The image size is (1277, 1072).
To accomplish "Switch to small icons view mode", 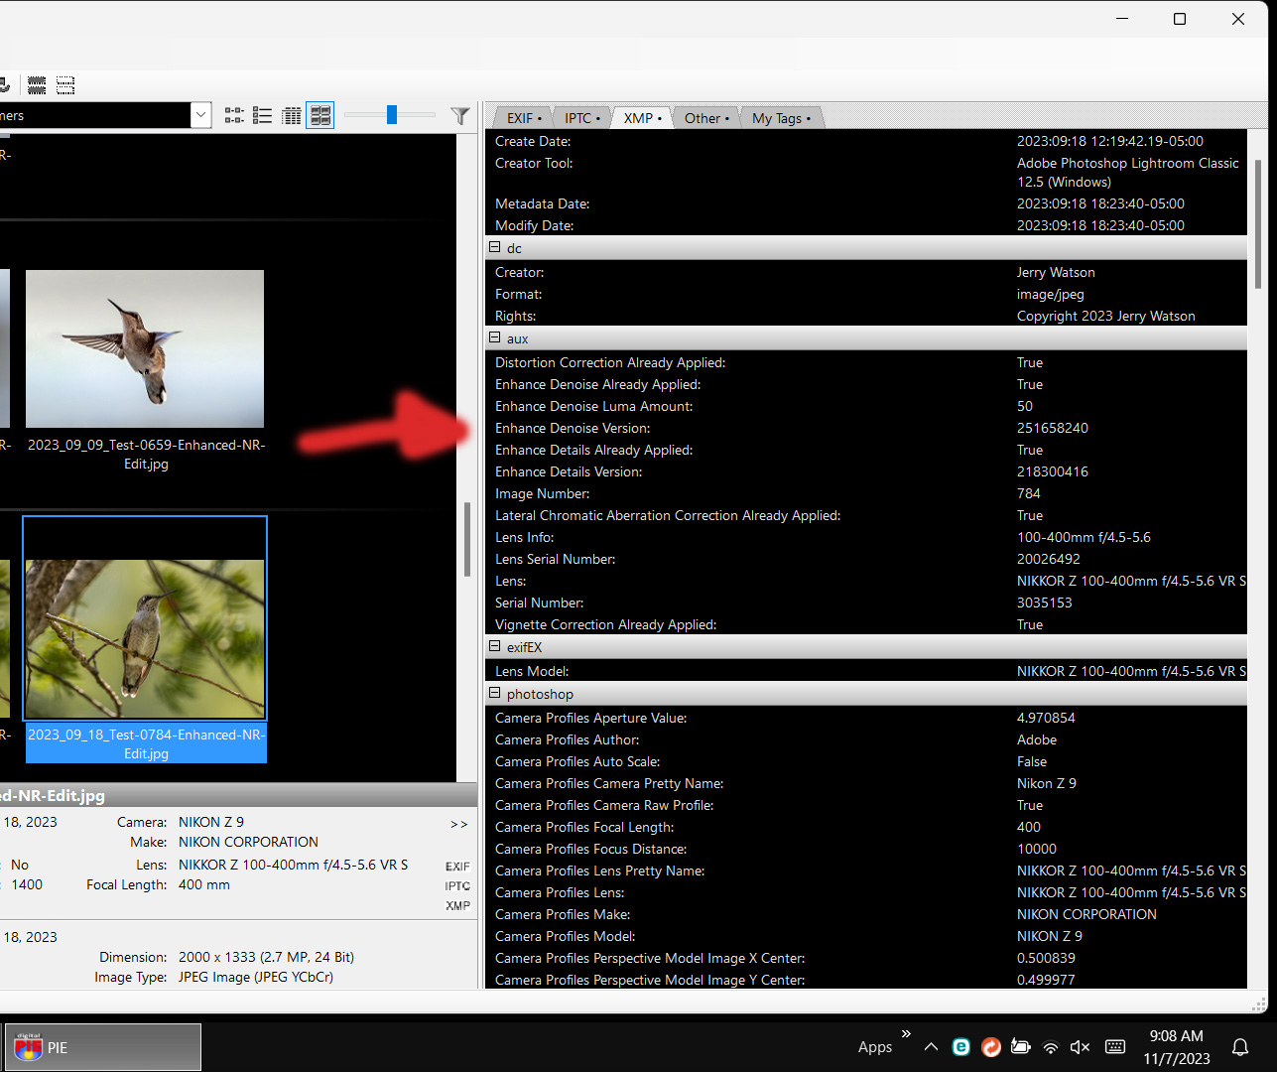I will pyautogui.click(x=234, y=116).
